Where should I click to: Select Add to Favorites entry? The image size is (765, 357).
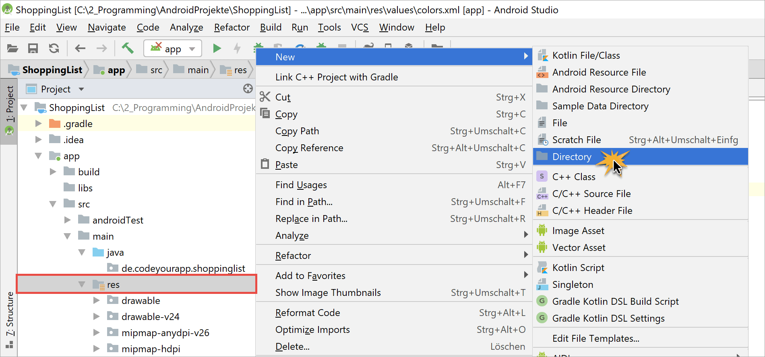394,276
